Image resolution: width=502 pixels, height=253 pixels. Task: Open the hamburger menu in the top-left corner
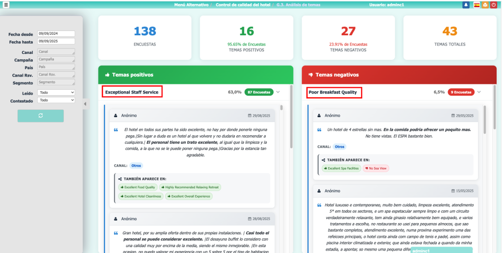[x=6, y=5]
